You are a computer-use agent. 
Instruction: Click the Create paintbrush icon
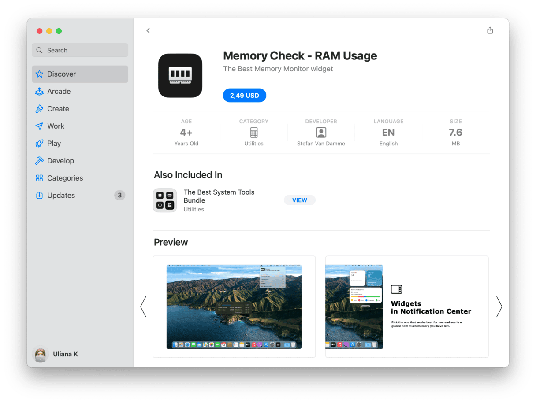coord(39,109)
